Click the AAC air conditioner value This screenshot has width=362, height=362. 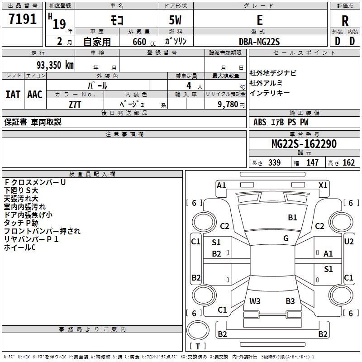pyautogui.click(x=35, y=95)
